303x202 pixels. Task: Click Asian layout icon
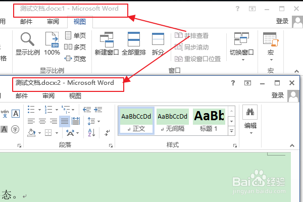71,133
